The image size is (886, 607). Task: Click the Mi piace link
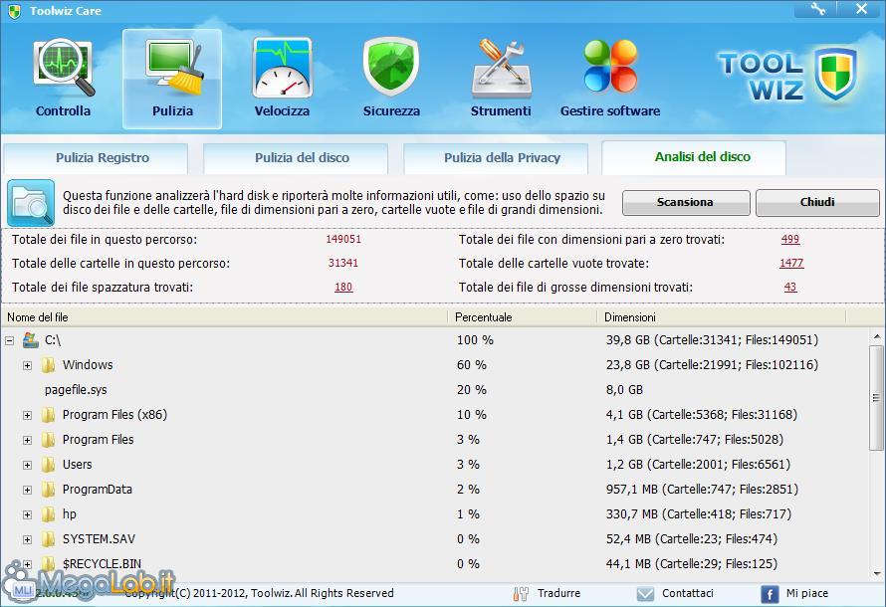[807, 593]
